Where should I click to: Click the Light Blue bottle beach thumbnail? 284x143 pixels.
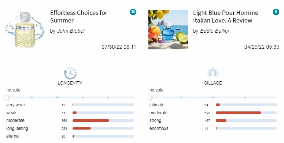[168, 29]
